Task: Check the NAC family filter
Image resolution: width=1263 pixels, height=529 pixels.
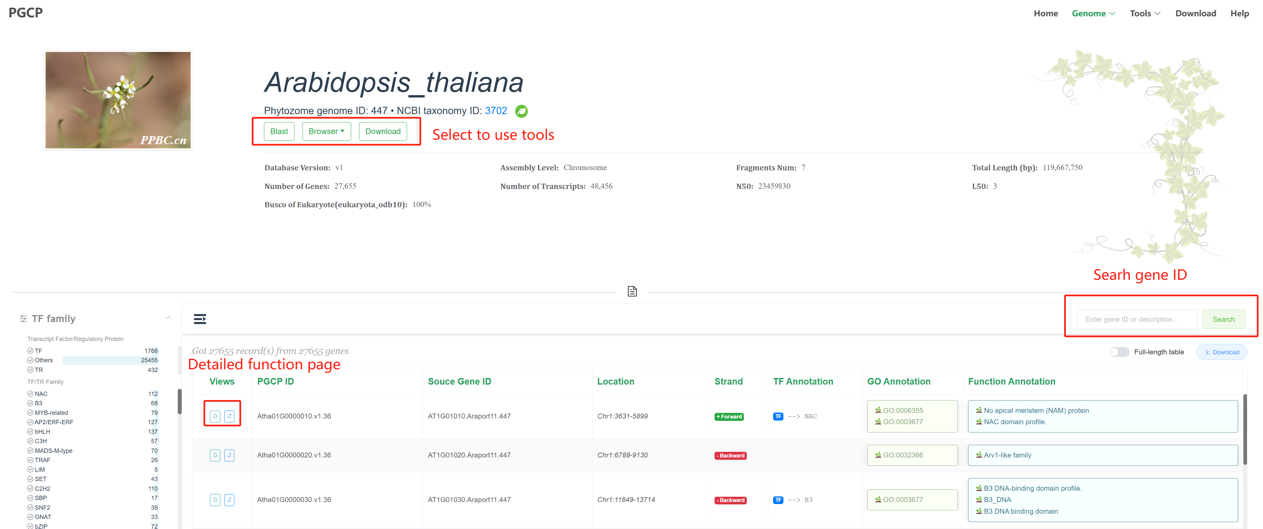Action: coord(30,394)
